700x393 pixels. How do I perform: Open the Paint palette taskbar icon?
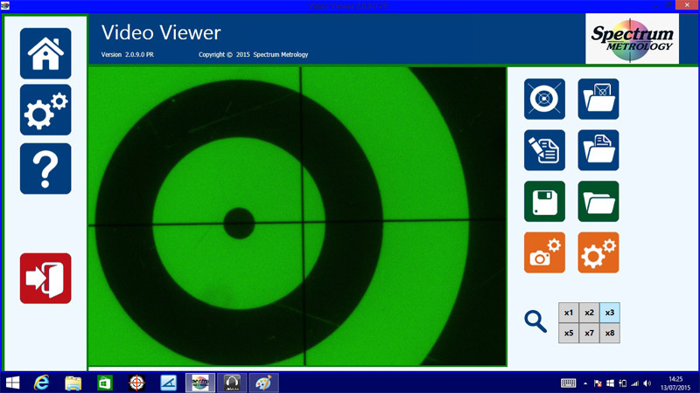tap(263, 383)
